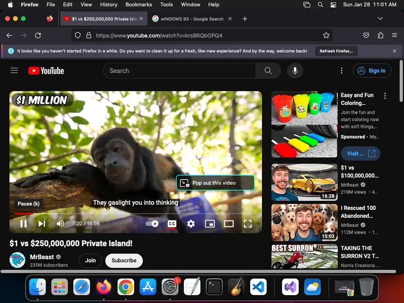
Task: Click the URL address bar
Action: coord(202,35)
